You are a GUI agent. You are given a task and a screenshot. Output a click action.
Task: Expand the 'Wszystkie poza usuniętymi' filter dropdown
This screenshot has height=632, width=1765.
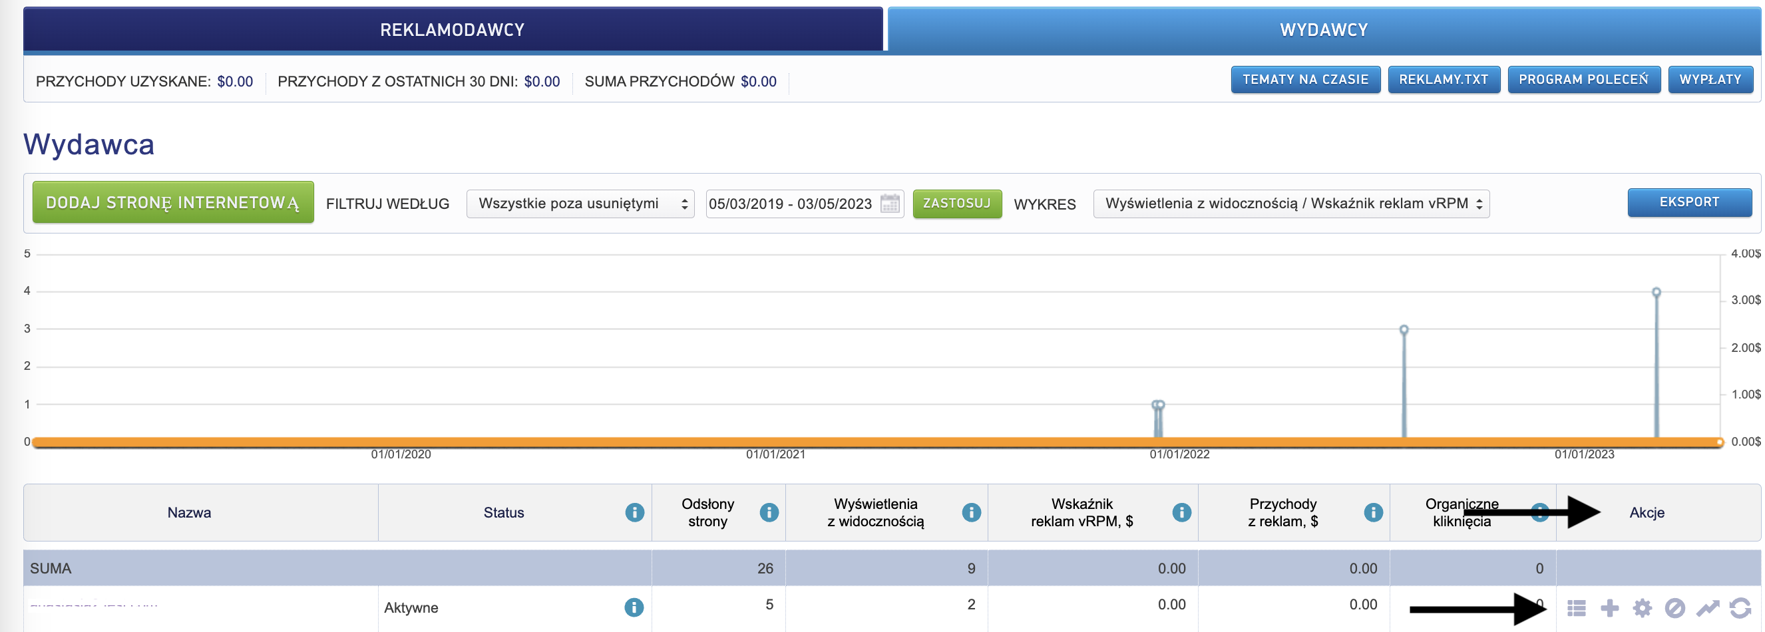click(580, 204)
